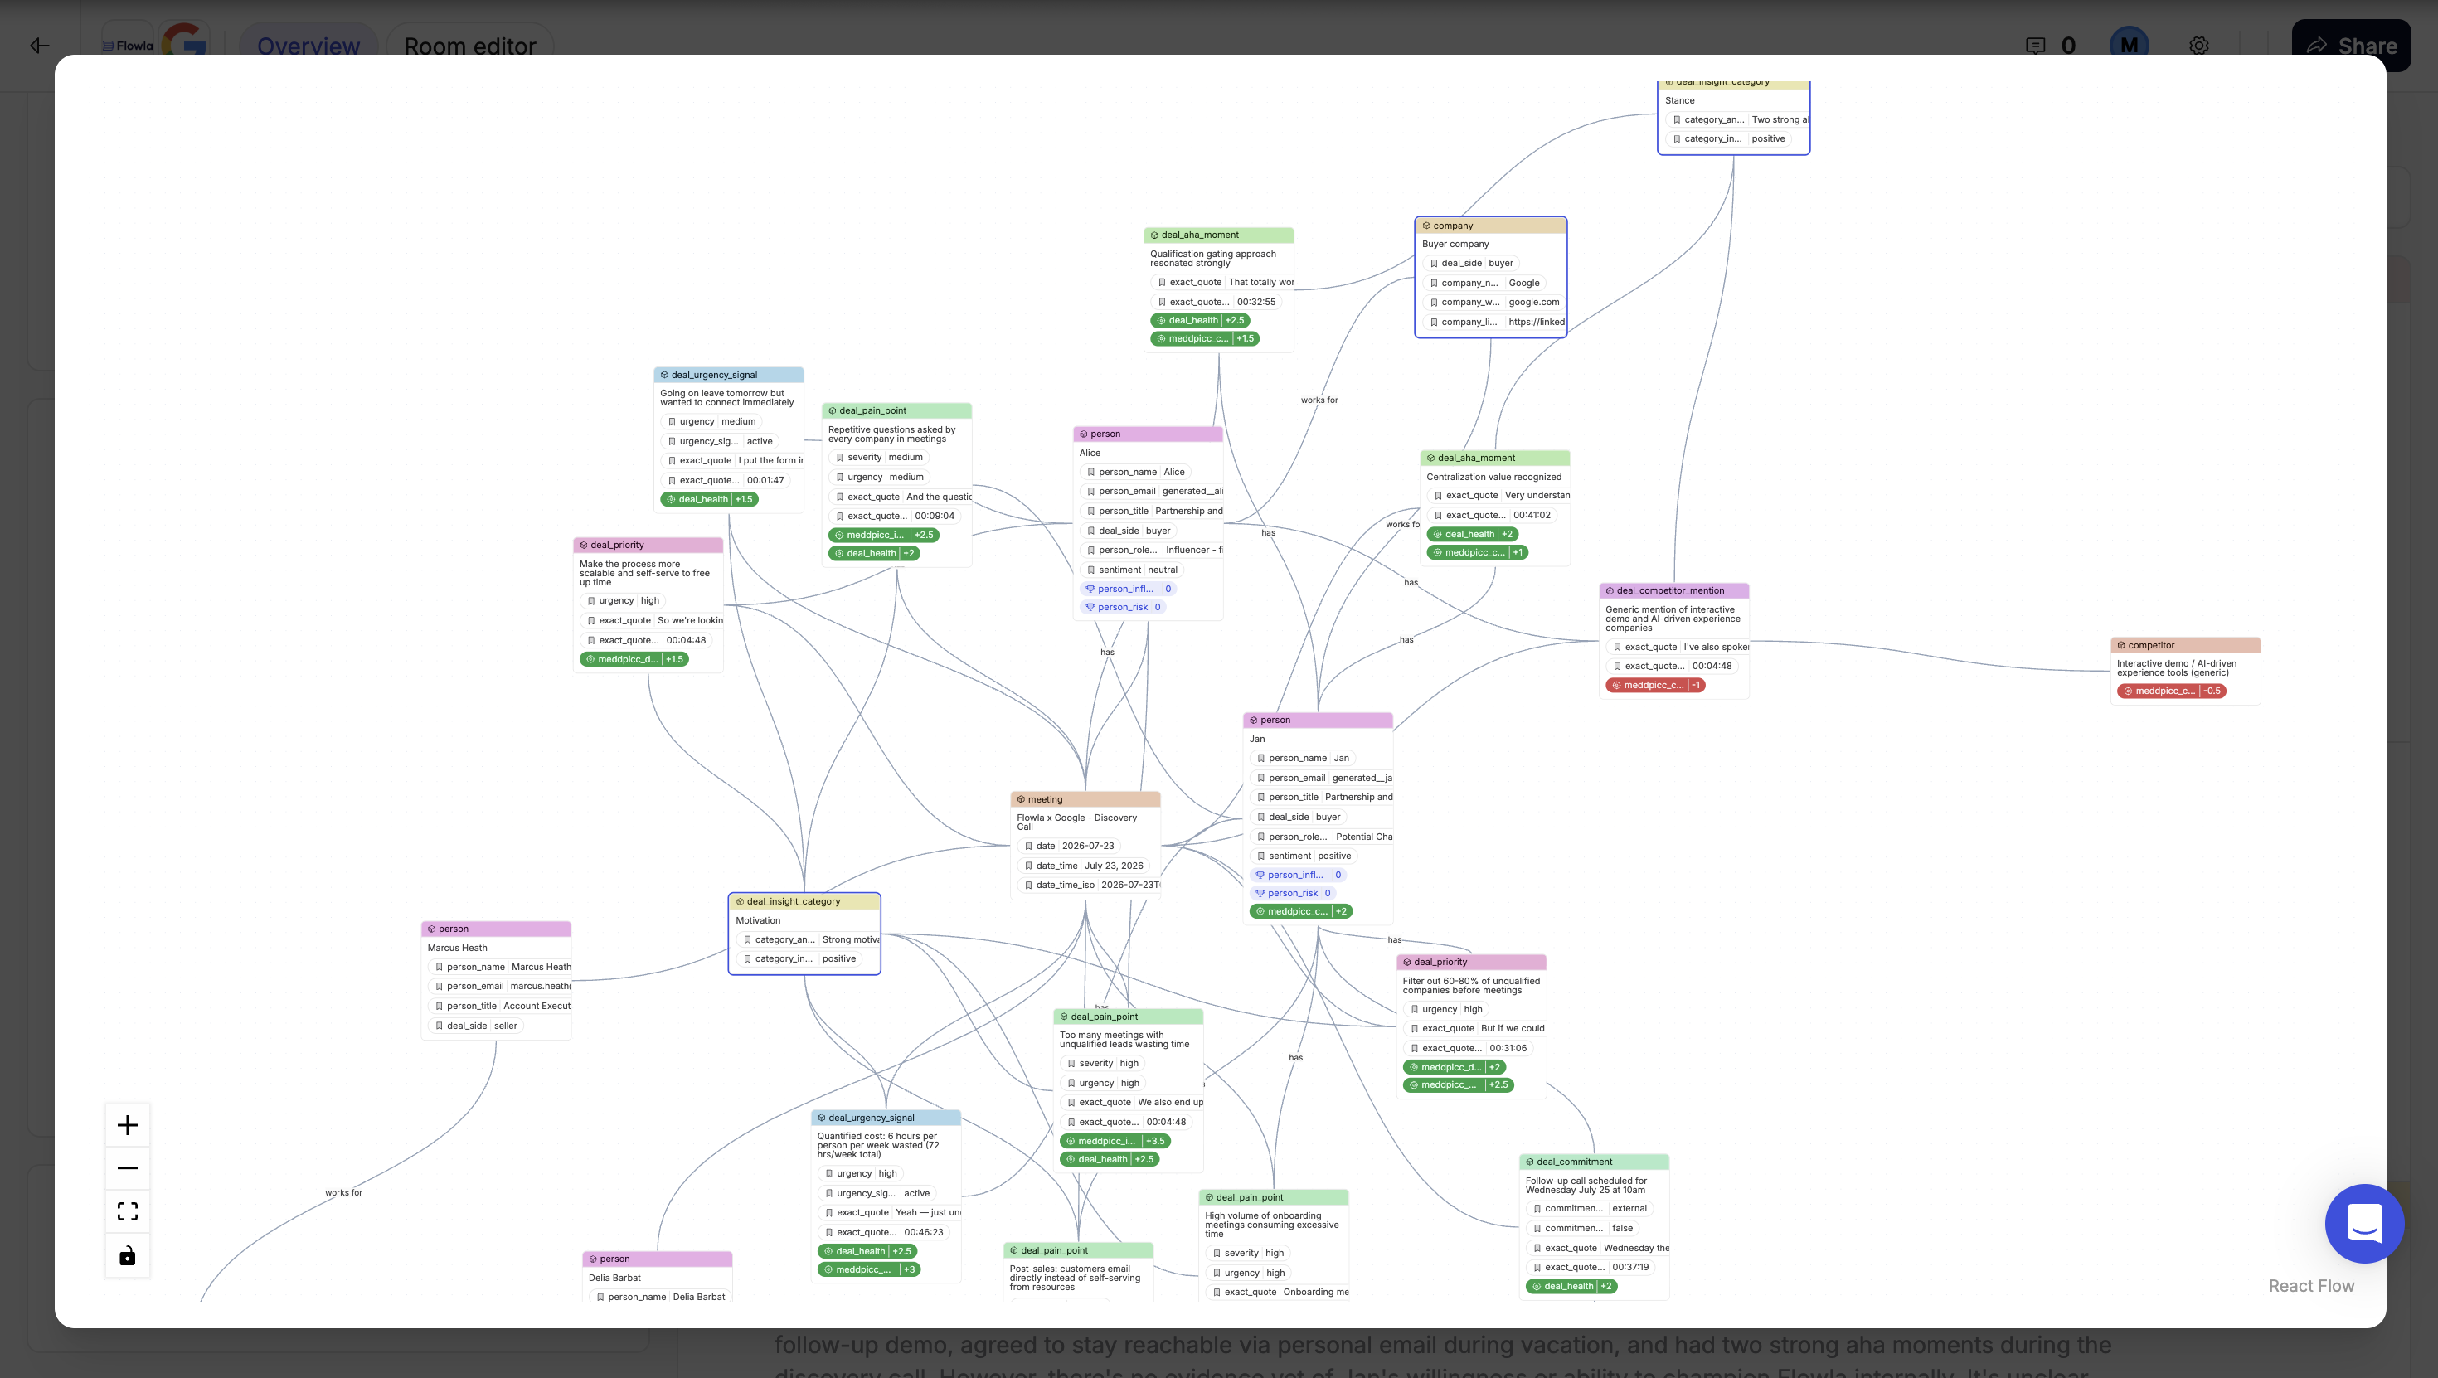2438x1378 pixels.
Task: Click the person_email marcus.heath property
Action: [500, 986]
